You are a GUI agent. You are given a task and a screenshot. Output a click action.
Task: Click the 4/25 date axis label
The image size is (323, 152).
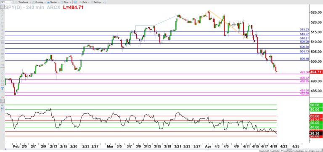(x=295, y=147)
